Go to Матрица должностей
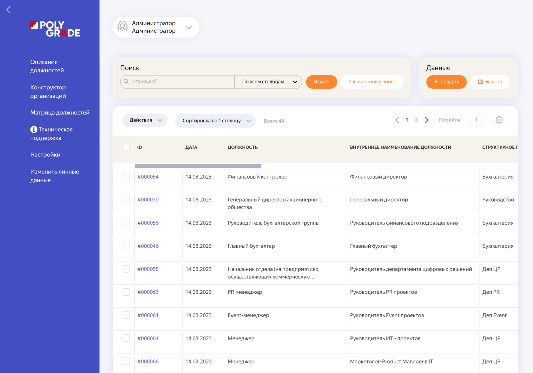533x373 pixels. (60, 113)
